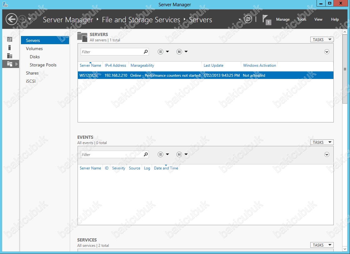This screenshot has width=350, height=254.
Task: Go back with the back arrow button
Action: coord(11,19)
